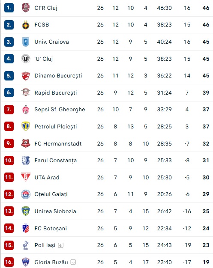Screen dimensions: 213x268
Task: Select the blue rank 6 position badge
Action: [9, 92]
